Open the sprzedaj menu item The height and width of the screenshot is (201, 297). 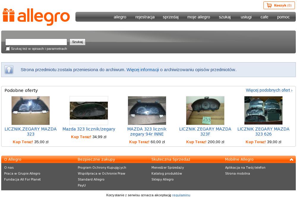coord(171,17)
